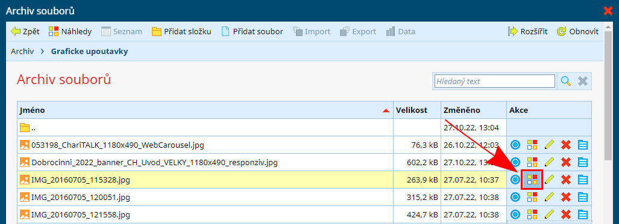Click blue circle icon for Dobrocinni_2022 row
This screenshot has height=224, width=619.
click(x=515, y=162)
